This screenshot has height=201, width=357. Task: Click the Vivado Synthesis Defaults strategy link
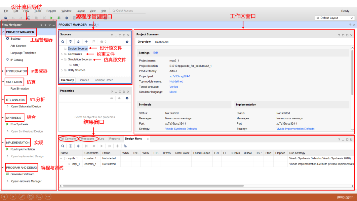tap(181, 129)
